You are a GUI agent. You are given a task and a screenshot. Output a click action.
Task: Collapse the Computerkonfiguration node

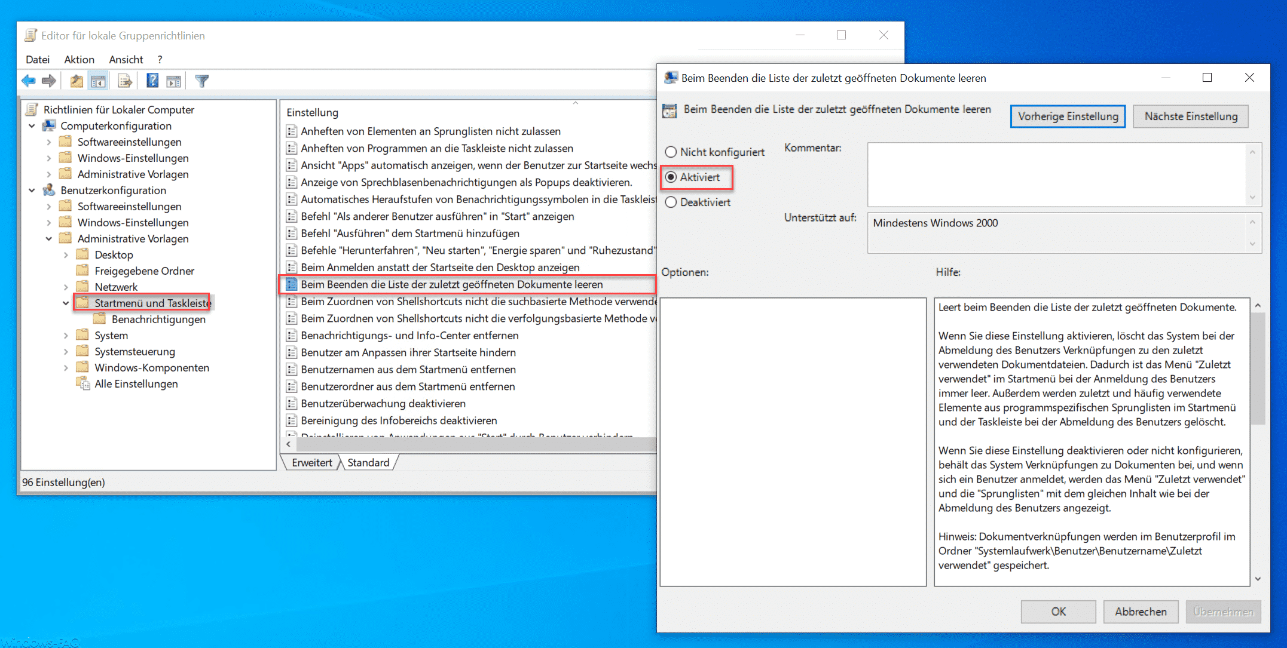32,126
